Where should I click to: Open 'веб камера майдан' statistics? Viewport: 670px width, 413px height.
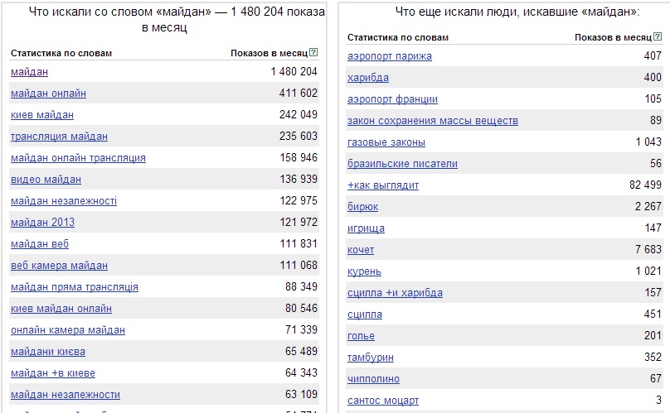tap(60, 266)
